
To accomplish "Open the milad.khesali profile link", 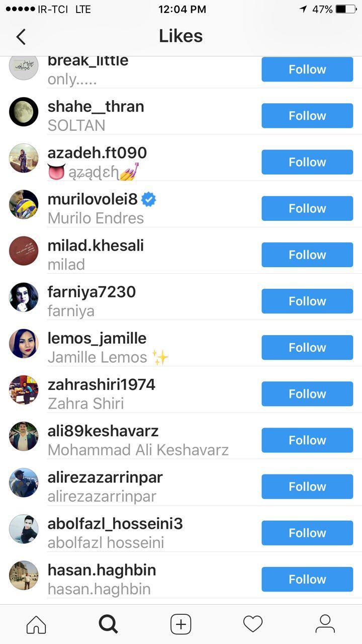I will [x=96, y=246].
